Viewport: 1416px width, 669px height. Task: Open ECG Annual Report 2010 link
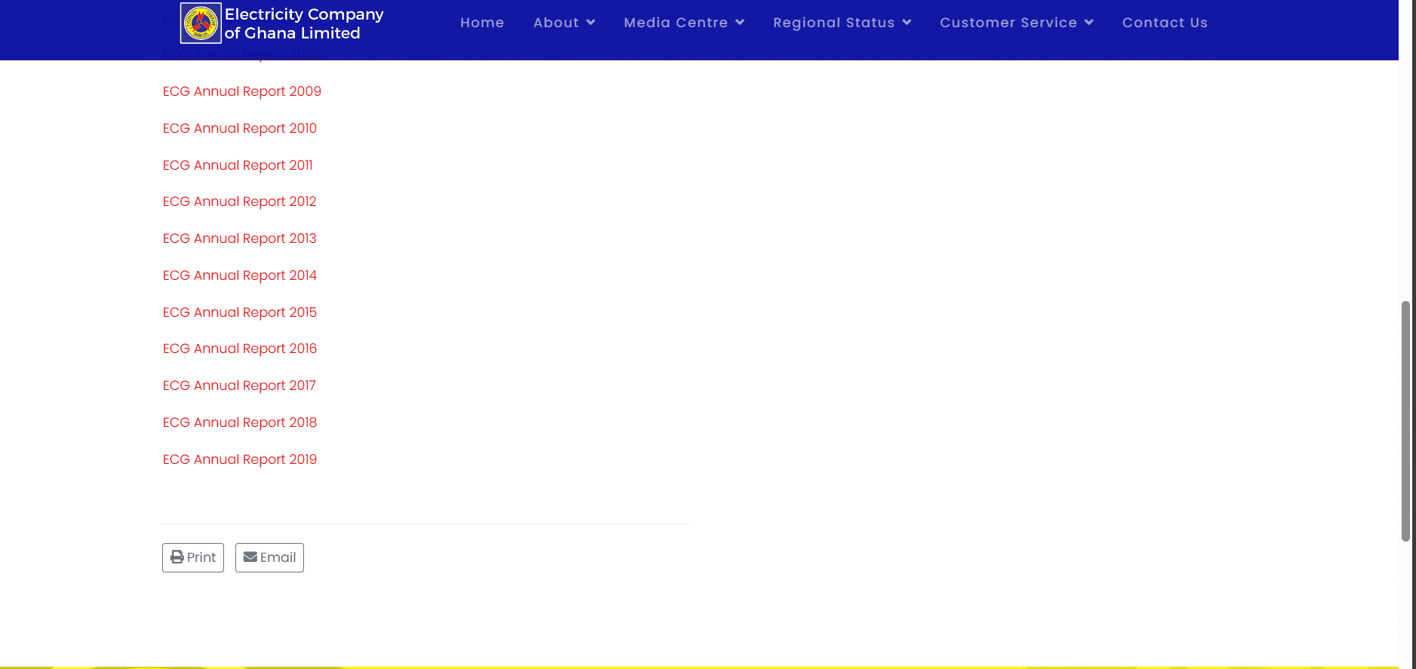(239, 128)
